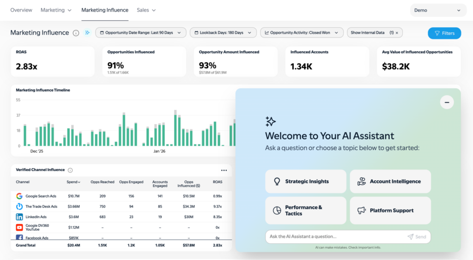Sort the table by Spend column
473x260 pixels.
[x=73, y=182]
